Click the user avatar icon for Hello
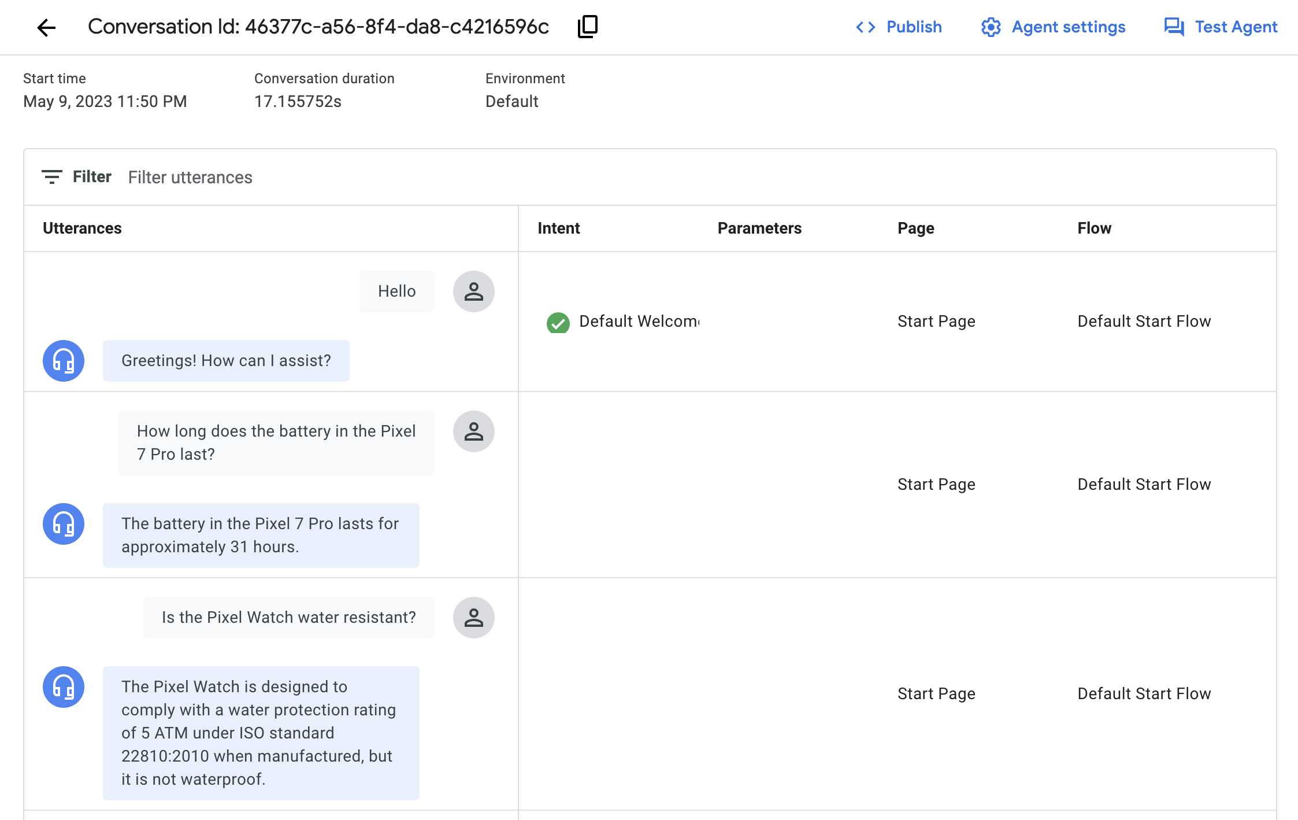Image resolution: width=1298 pixels, height=820 pixels. [474, 291]
